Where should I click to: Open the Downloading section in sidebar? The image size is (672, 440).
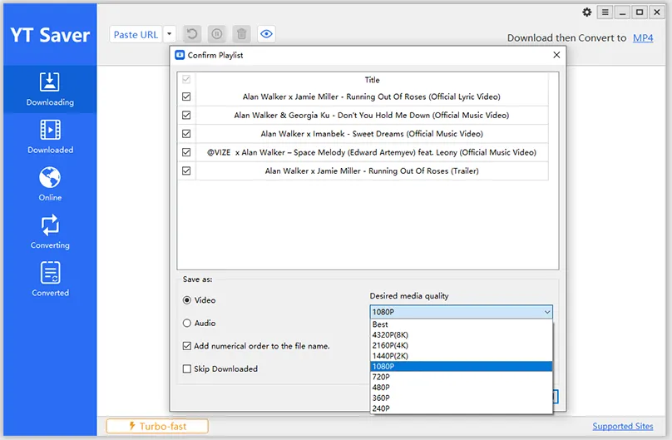(50, 89)
